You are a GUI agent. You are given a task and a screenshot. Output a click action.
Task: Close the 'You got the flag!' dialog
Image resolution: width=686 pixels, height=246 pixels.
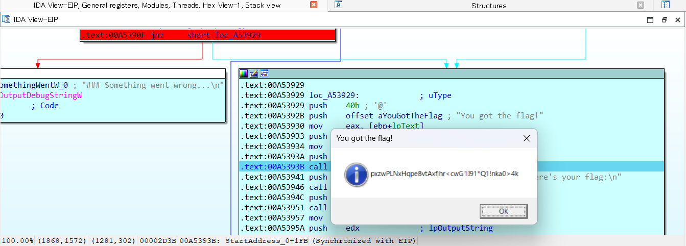point(527,138)
